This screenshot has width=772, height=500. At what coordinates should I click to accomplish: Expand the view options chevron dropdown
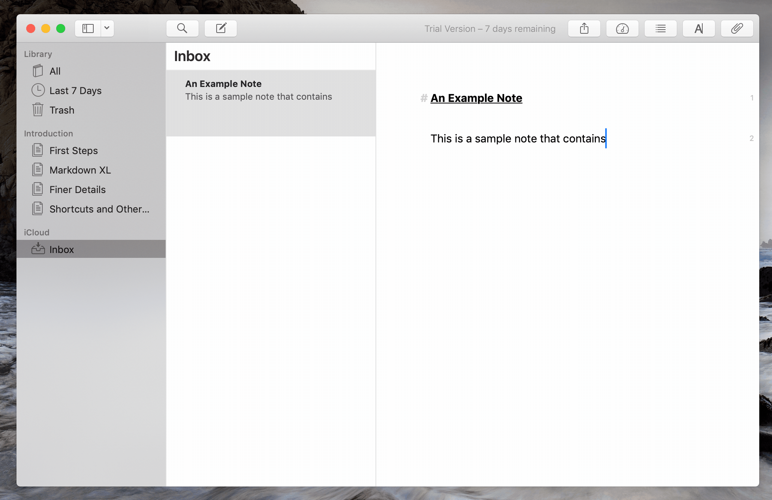107,28
